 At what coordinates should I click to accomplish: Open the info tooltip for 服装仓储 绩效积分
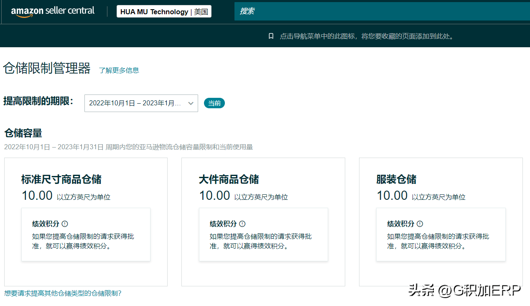click(x=420, y=224)
